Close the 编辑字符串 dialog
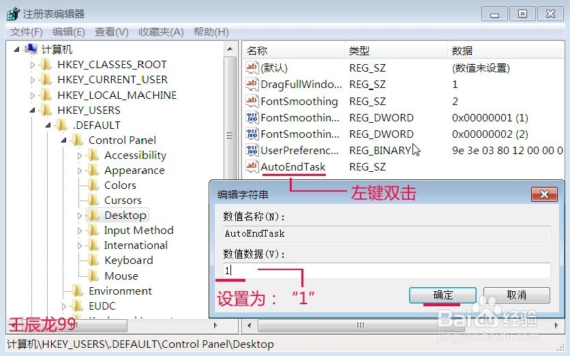 pos(544,194)
